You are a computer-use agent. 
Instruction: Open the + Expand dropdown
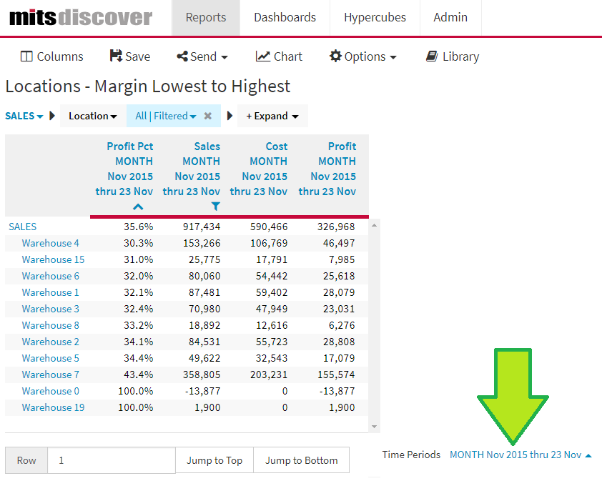(272, 116)
